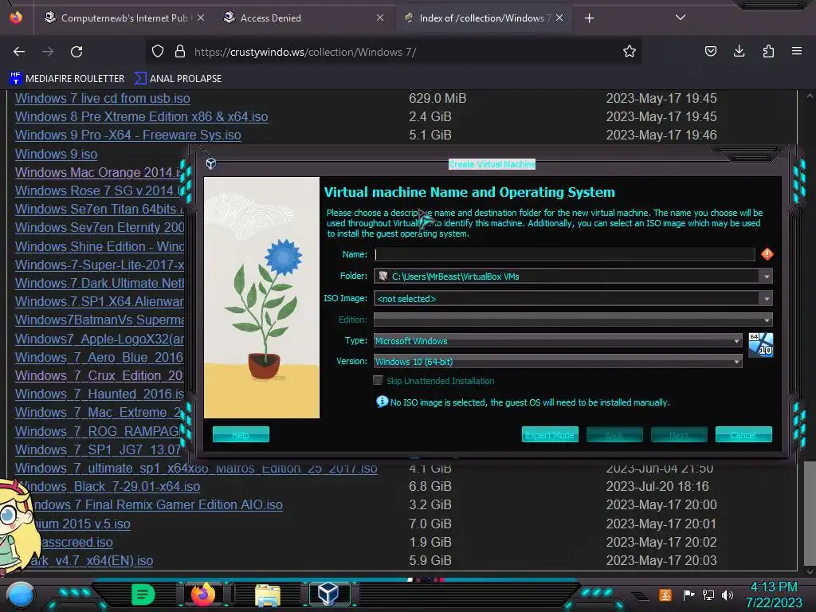Viewport: 816px width, 612px height.
Task: Open Windows 7 live cd from usb.iso link
Action: tap(103, 98)
